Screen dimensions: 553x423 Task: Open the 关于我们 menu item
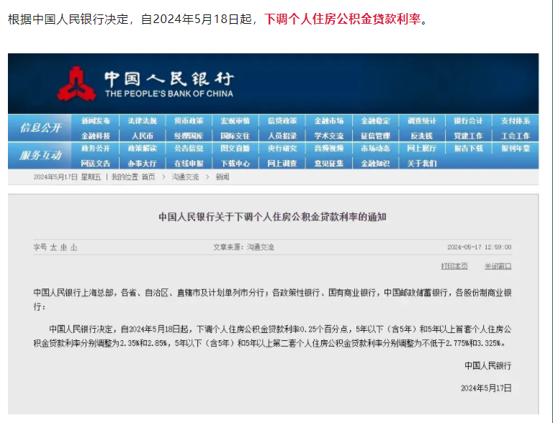(422, 164)
